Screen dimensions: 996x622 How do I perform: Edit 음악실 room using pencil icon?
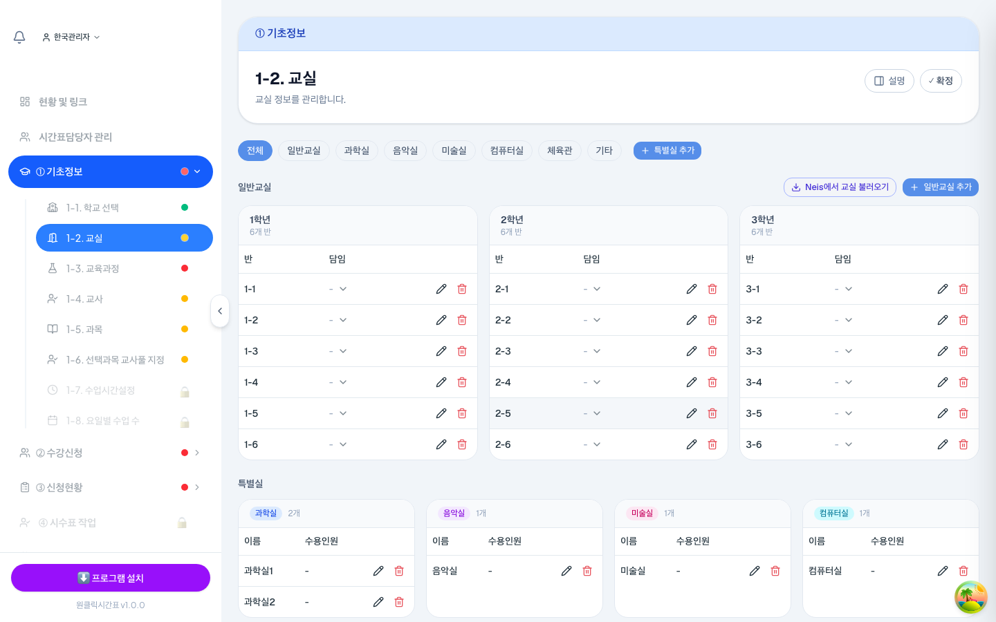(x=566, y=571)
